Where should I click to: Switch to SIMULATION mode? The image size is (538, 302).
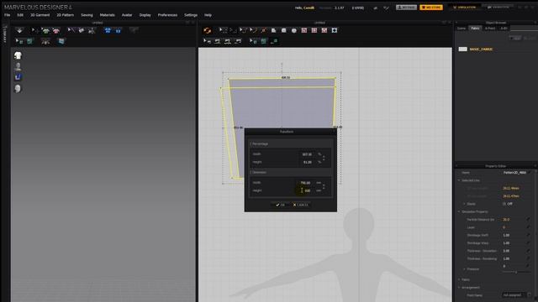(465, 8)
